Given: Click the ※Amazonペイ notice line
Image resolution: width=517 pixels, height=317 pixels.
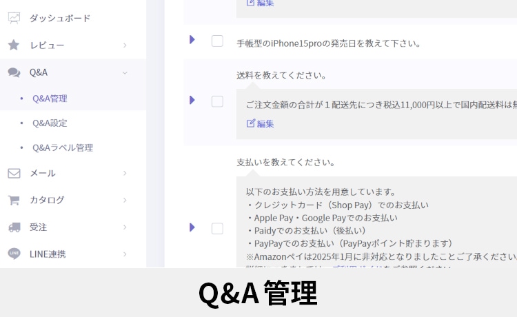Looking at the screenshot, I should coord(381,256).
